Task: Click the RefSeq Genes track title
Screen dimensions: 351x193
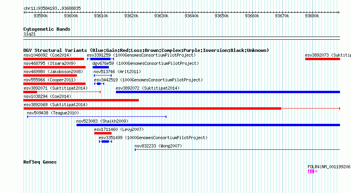Action: click(40, 162)
